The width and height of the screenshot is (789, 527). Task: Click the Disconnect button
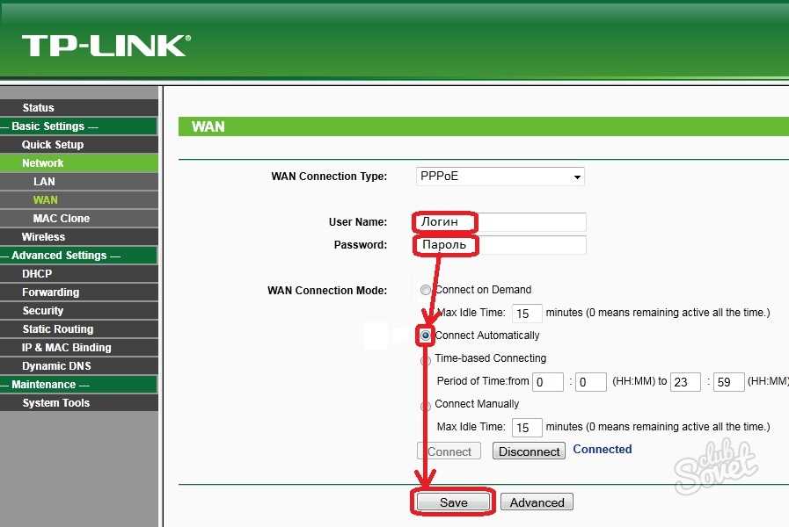(x=529, y=451)
